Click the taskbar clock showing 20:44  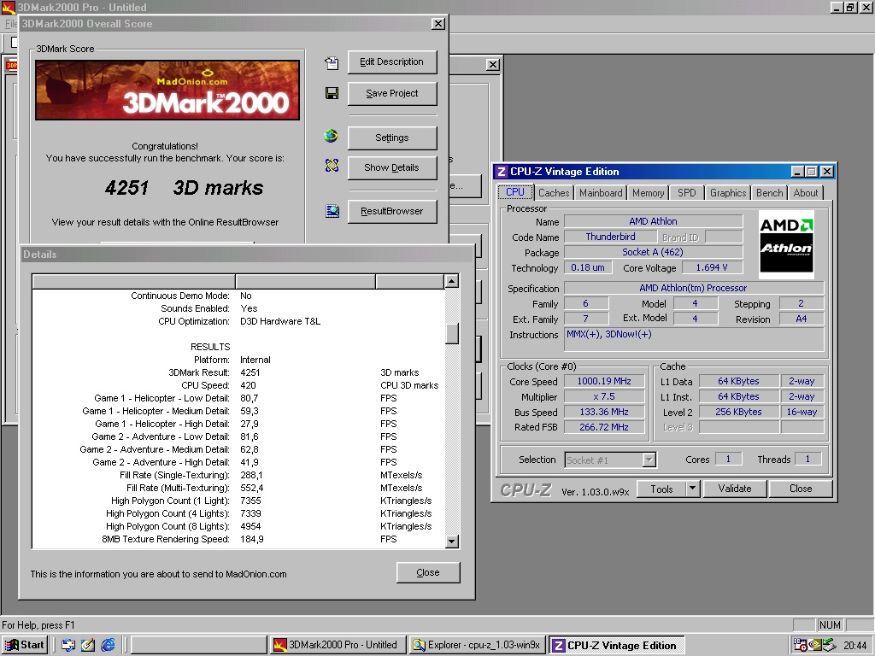(854, 646)
